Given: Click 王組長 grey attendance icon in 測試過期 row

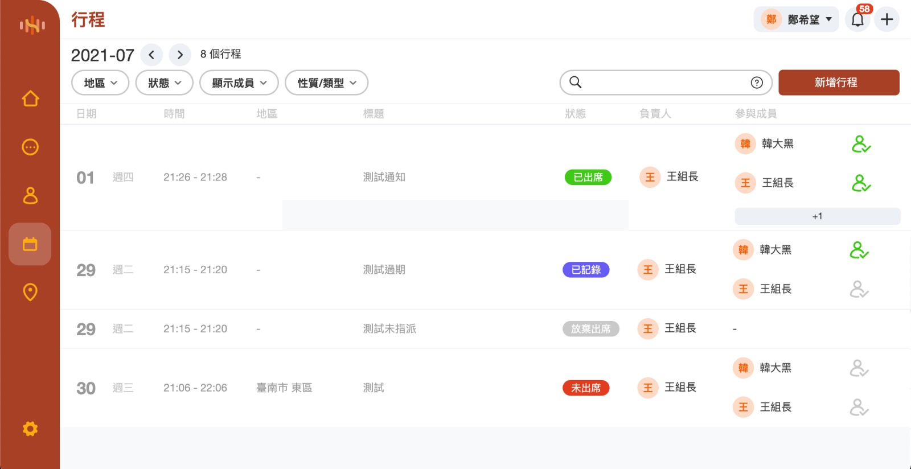Looking at the screenshot, I should (859, 289).
